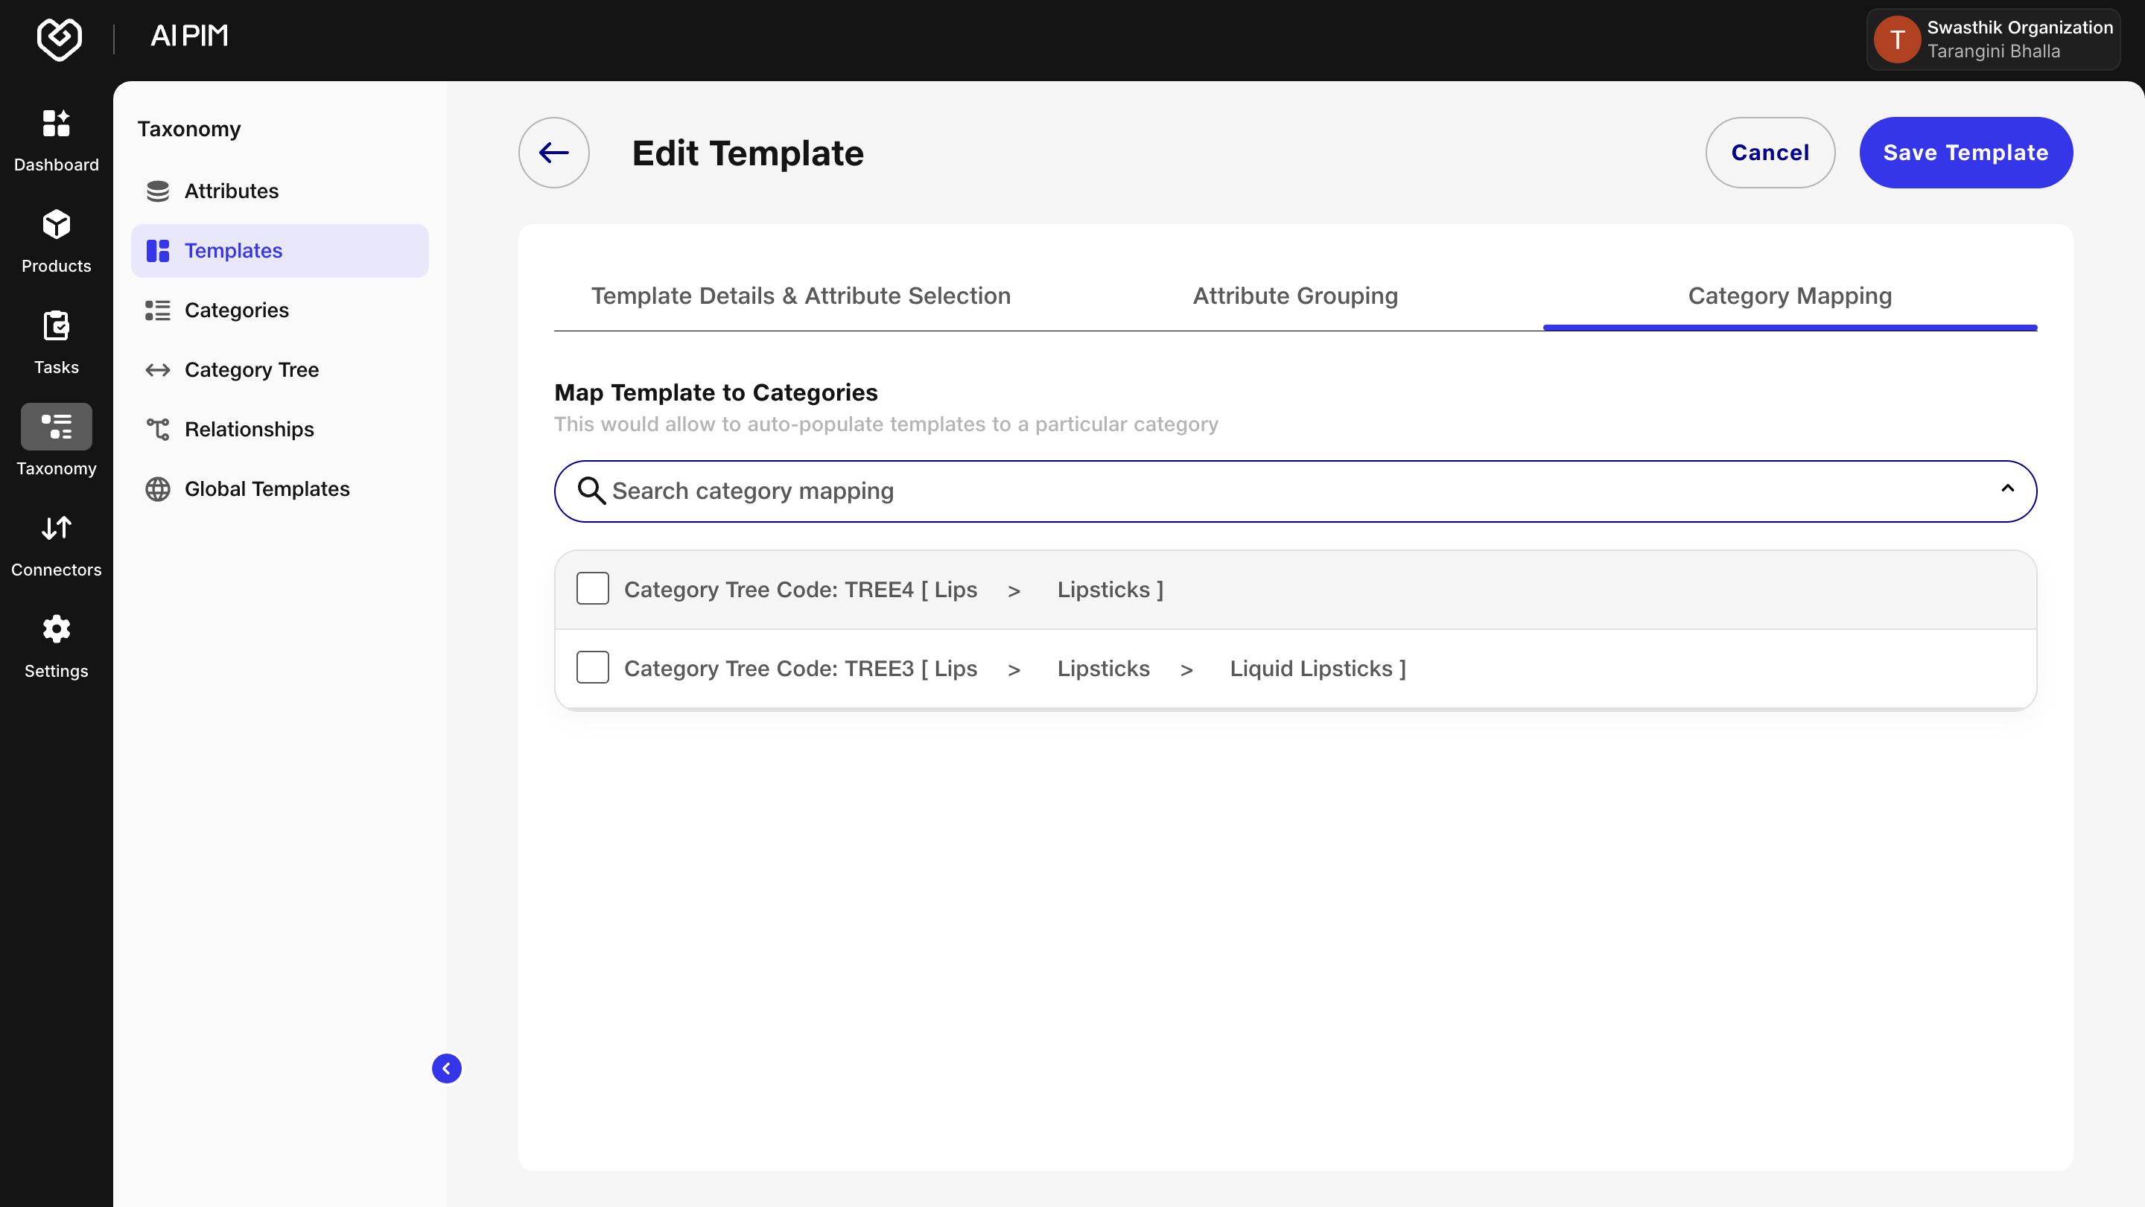Open Templates in Taxonomy menu
This screenshot has width=2145, height=1207.
click(x=280, y=250)
